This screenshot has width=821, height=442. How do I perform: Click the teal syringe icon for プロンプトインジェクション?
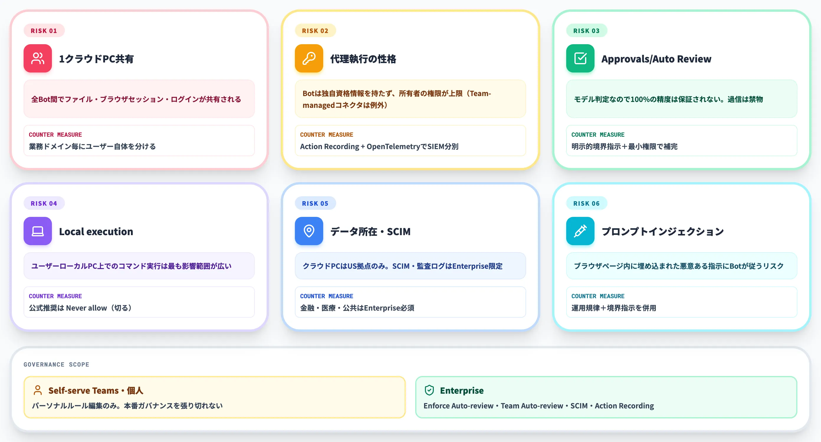pyautogui.click(x=580, y=231)
